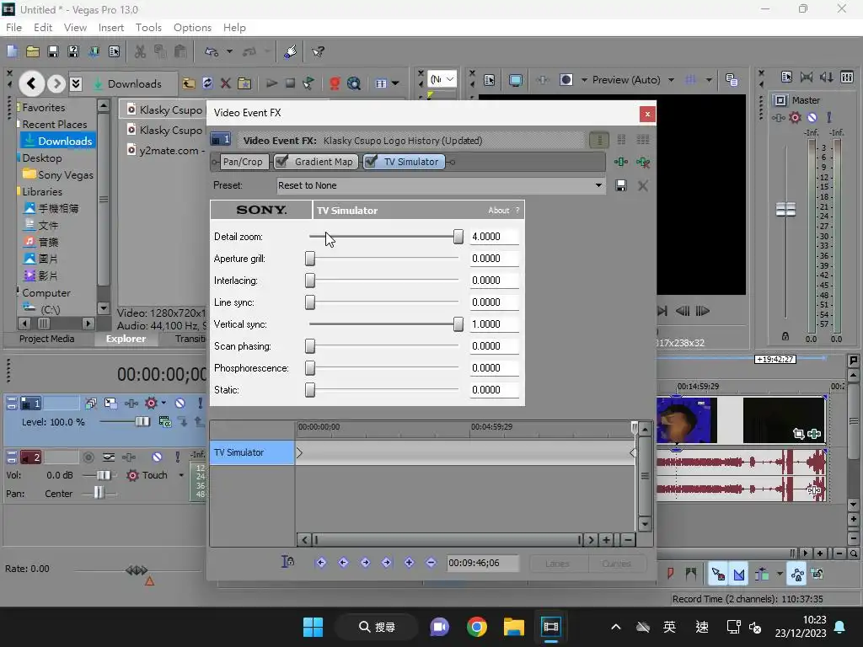Click the Delete Keyframe diamond minus icon
Screen dimensions: 863x647
[431, 562]
